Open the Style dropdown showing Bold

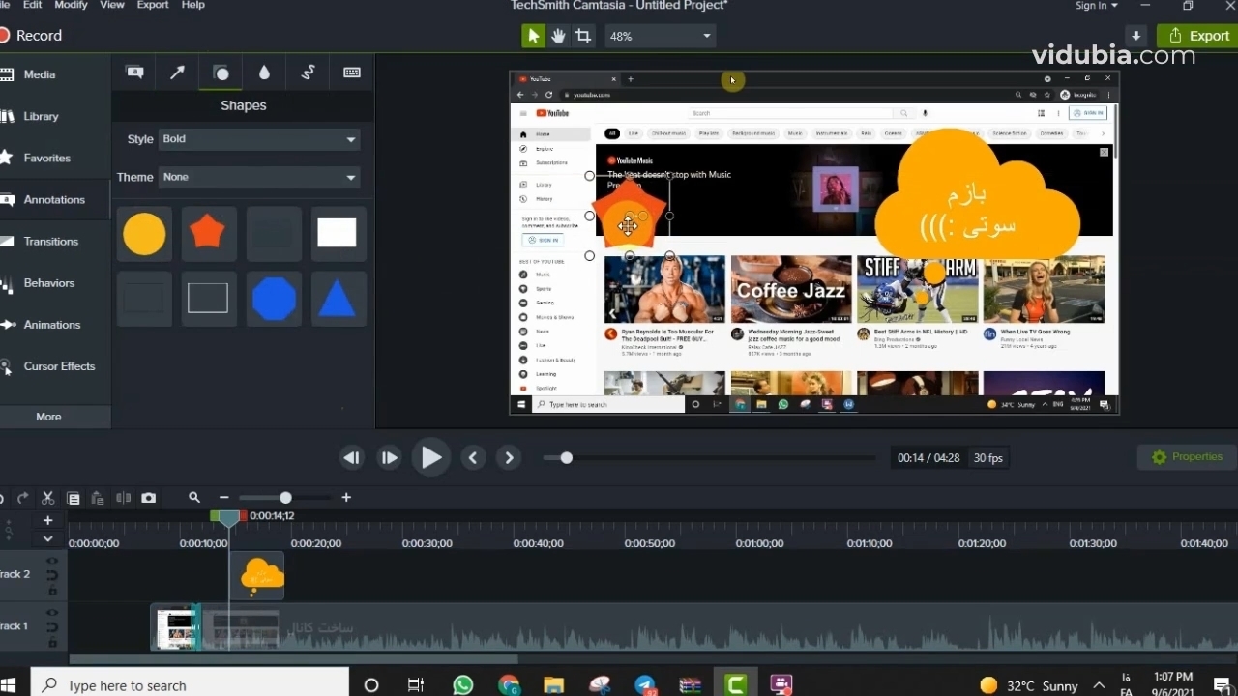pyautogui.click(x=259, y=139)
